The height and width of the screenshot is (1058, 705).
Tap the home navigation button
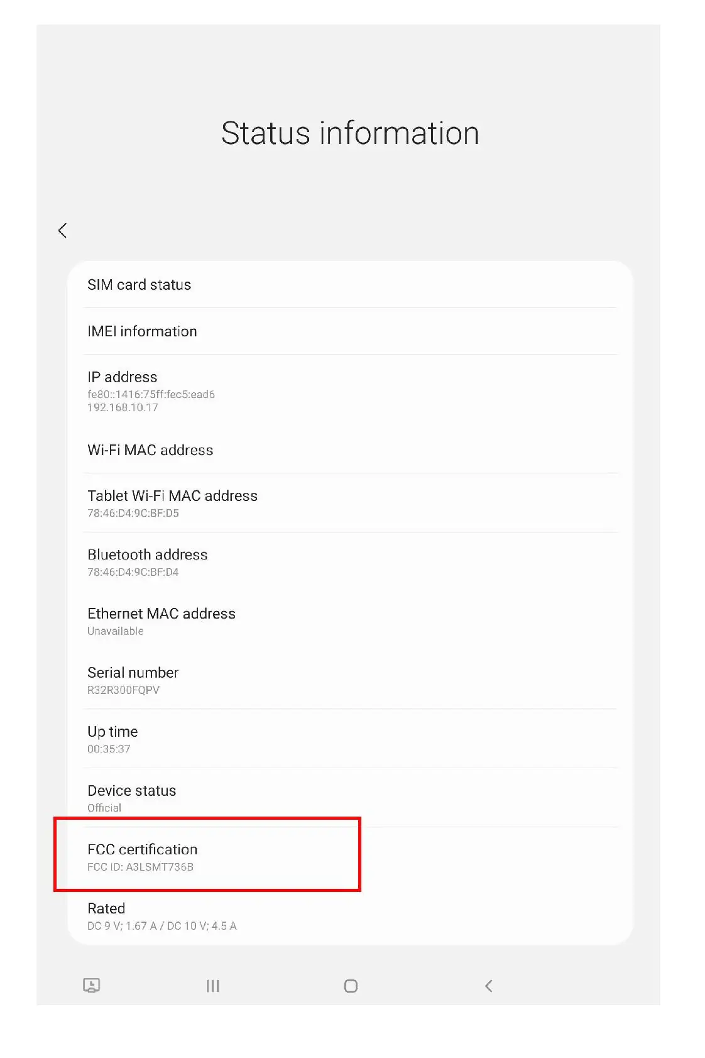pos(351,986)
